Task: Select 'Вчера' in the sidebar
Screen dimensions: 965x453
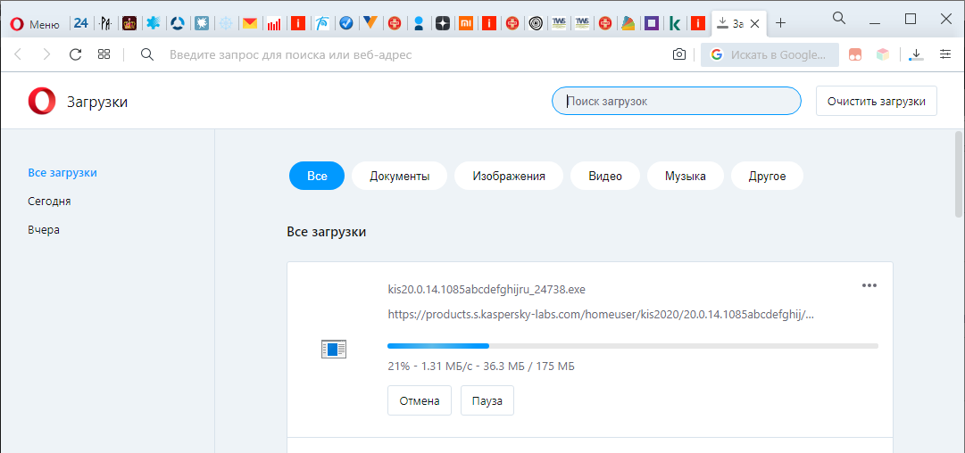Action: coord(44,230)
